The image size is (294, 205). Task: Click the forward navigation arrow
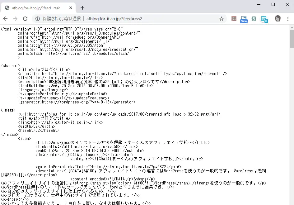pos(15,19)
